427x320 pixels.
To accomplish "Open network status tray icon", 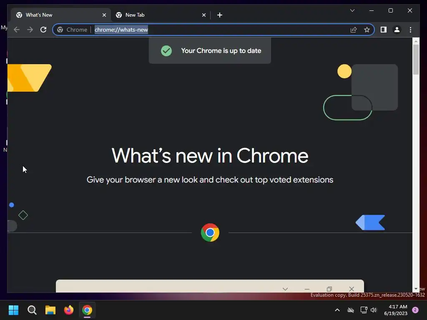I will point(364,310).
